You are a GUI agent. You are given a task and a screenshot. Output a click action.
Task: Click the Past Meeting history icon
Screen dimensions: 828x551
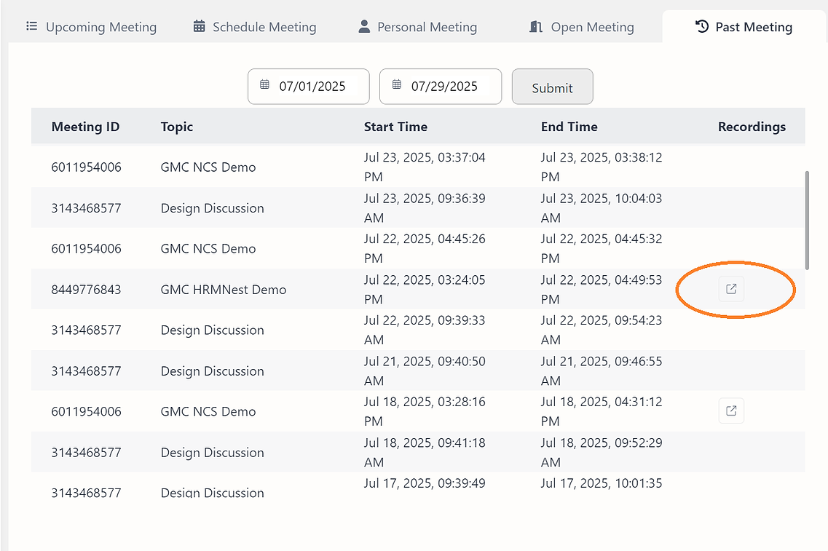[702, 26]
